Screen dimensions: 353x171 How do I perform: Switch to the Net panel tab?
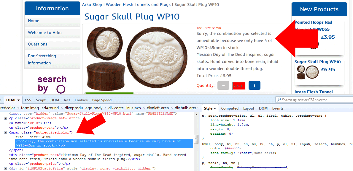point(67,100)
